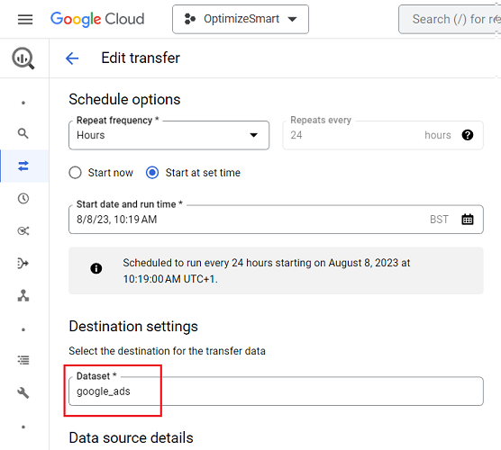Open the hierarchy nodes sidebar icon
The width and height of the screenshot is (501, 450).
tap(23, 295)
